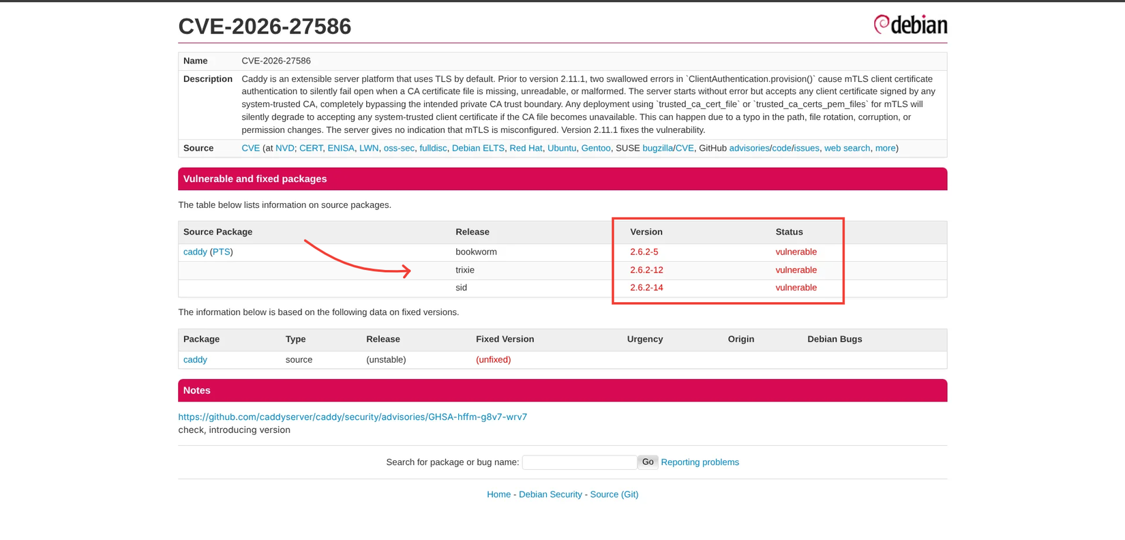The height and width of the screenshot is (540, 1125).
Task: Open GitHub issues link
Action: (x=807, y=148)
